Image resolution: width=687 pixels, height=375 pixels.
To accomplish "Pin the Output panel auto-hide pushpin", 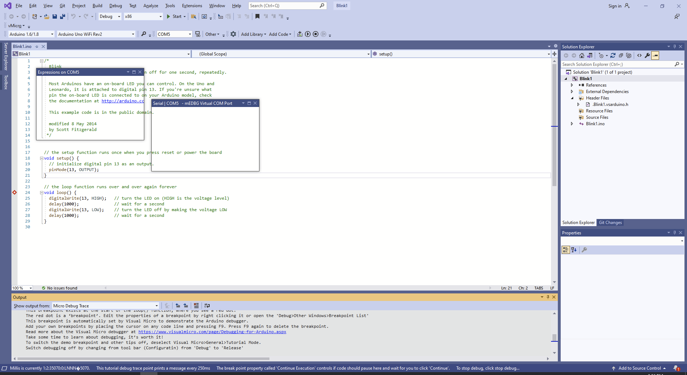I will point(548,297).
